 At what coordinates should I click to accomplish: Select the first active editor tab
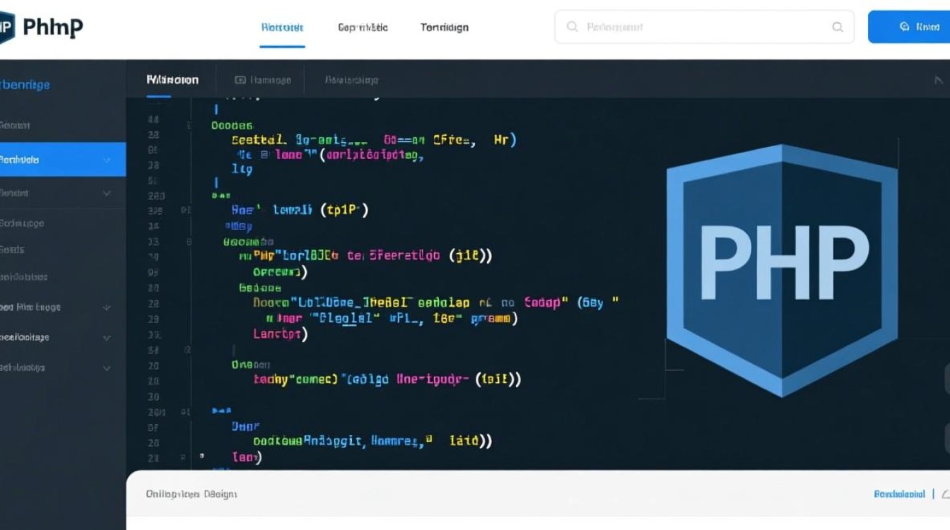point(172,80)
